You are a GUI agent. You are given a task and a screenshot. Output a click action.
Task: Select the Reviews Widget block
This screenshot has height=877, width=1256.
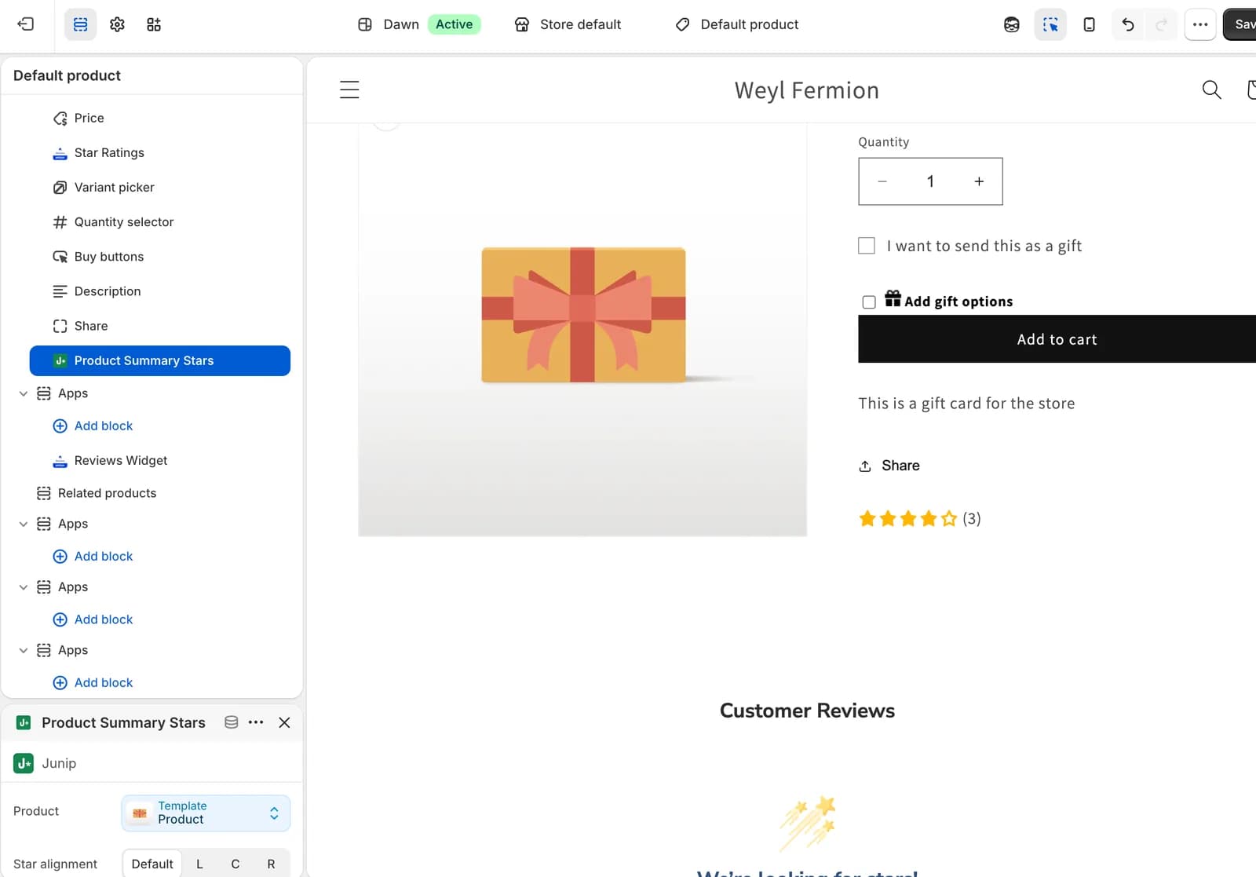pos(159,460)
